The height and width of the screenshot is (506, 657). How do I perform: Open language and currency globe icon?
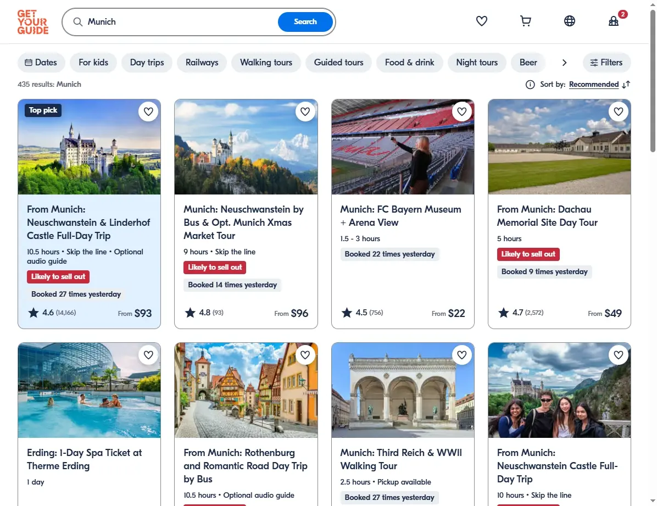(570, 21)
